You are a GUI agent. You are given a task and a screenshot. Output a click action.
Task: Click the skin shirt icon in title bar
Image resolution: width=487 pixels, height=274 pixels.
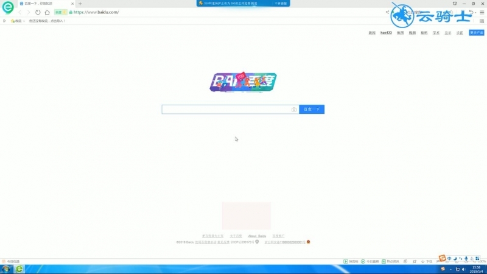coord(455,4)
